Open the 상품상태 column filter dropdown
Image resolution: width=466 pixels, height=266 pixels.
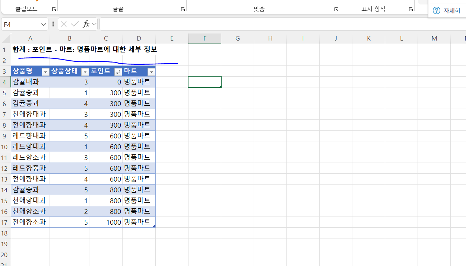[x=85, y=72]
